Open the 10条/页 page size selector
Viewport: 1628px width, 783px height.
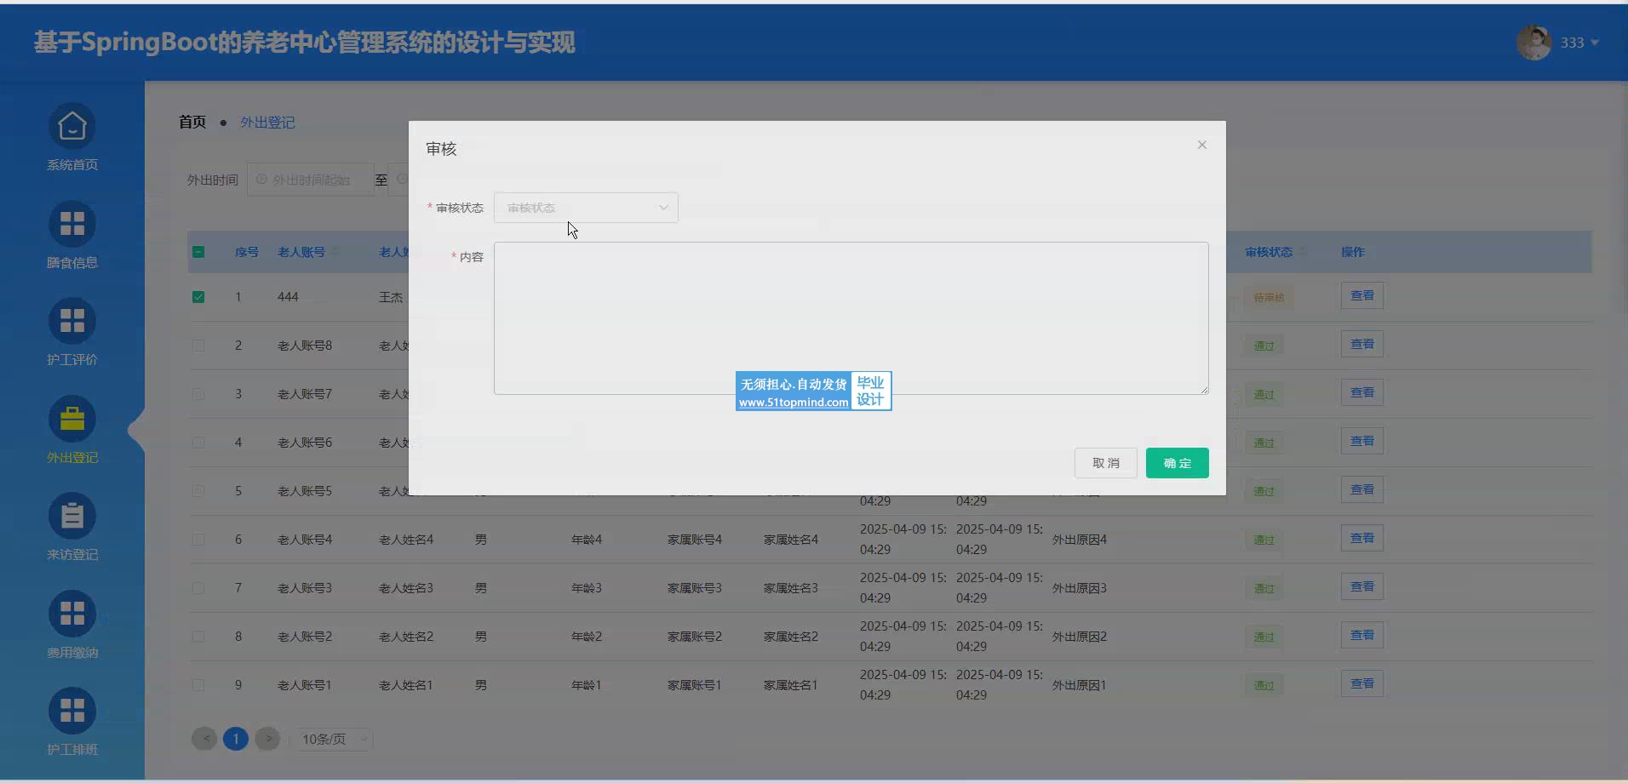click(x=332, y=740)
